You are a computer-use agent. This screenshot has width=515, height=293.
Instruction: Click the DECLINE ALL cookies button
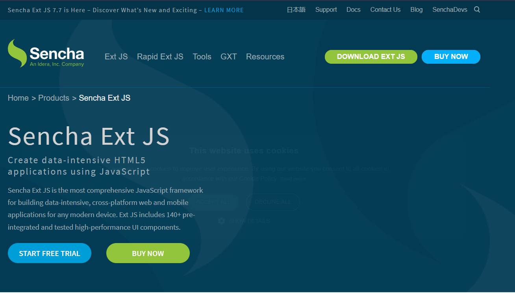[x=273, y=202]
